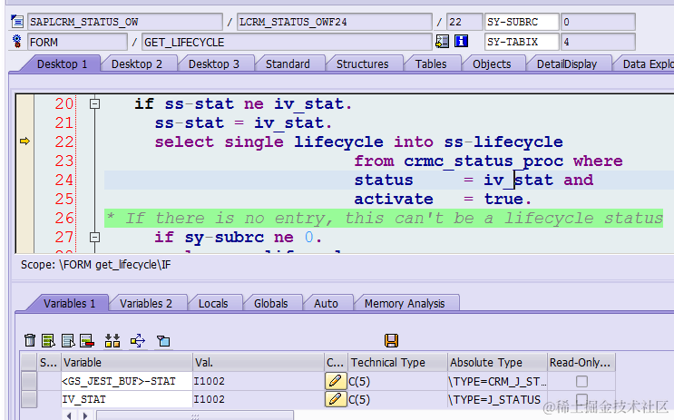
Task: Click the variables table horizontal scrollbar thumb
Action: click(x=195, y=415)
